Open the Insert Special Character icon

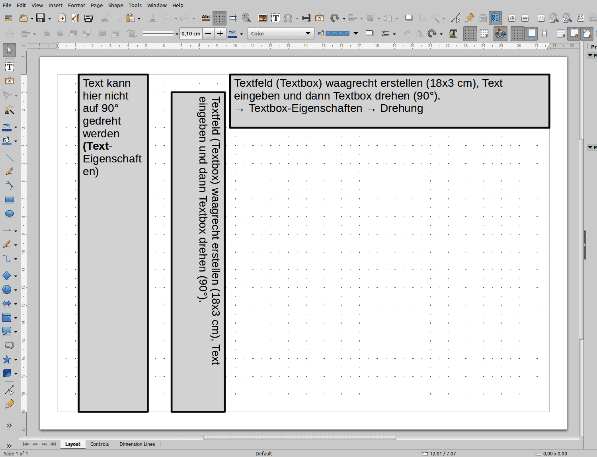[288, 18]
